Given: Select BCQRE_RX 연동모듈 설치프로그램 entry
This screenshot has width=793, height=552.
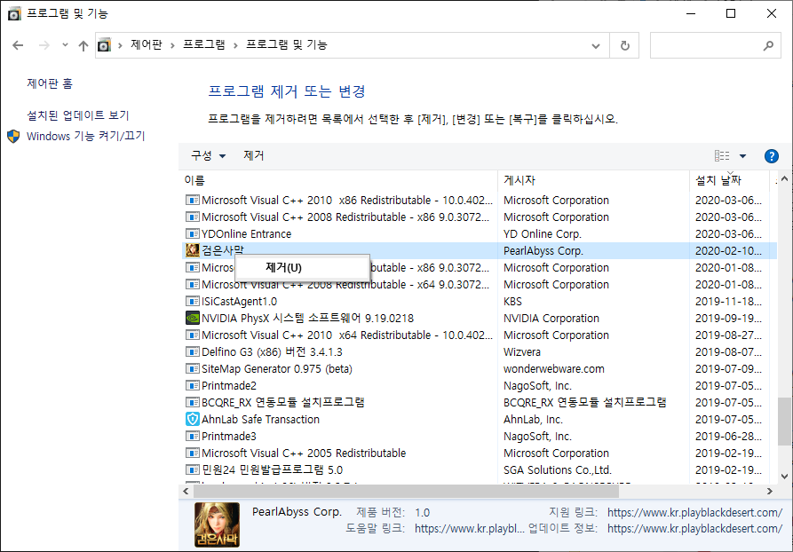Looking at the screenshot, I should 480,402.
